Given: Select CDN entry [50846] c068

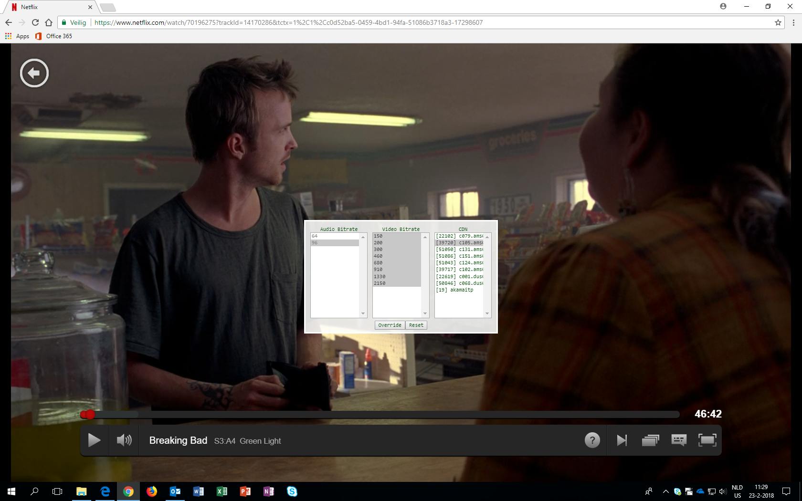Looking at the screenshot, I should point(459,283).
